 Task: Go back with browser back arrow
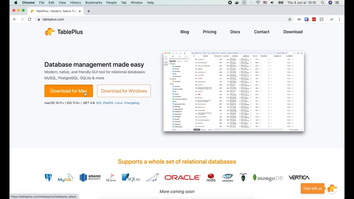[x=15, y=19]
